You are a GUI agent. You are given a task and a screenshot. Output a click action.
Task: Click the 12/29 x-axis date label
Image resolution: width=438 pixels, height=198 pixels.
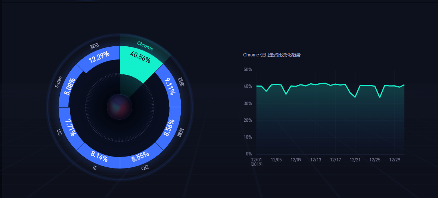coord(394,160)
